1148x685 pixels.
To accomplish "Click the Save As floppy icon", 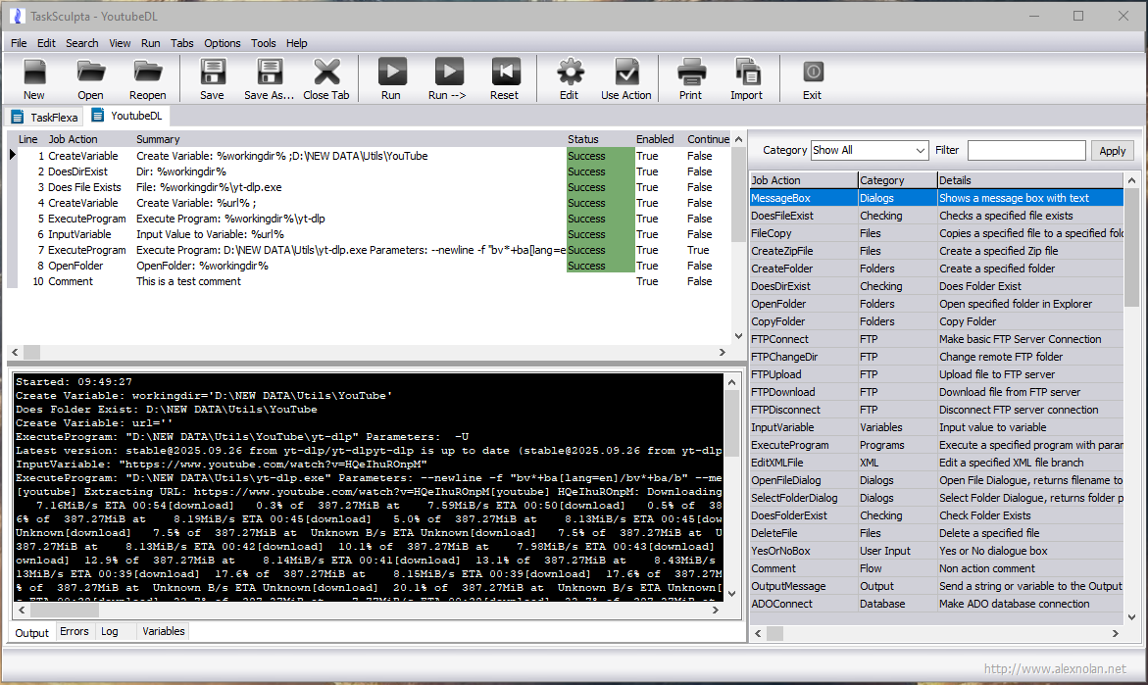I will click(x=269, y=73).
